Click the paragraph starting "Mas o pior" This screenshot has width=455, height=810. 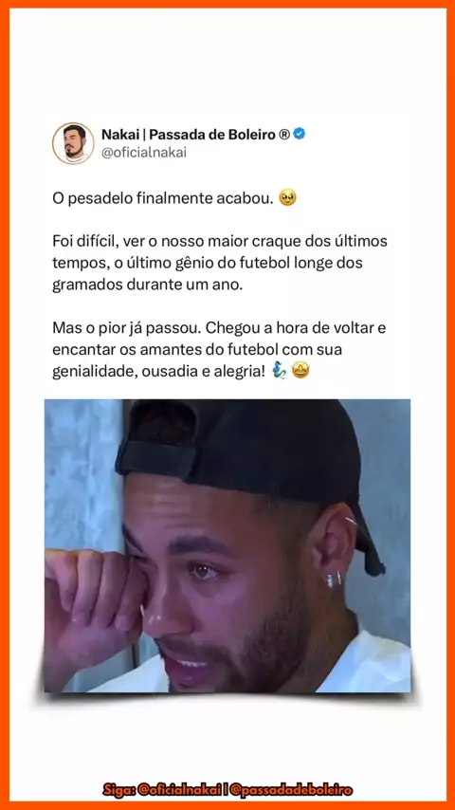pyautogui.click(x=219, y=350)
